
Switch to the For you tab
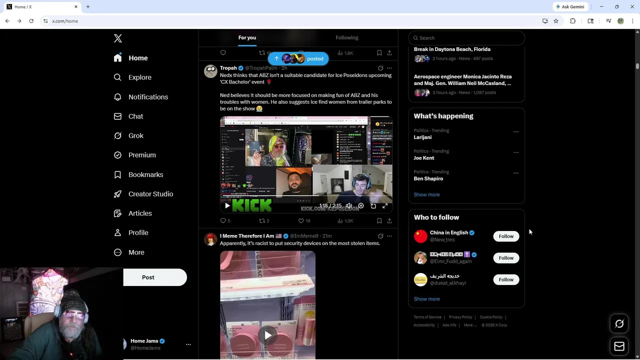coord(247,37)
